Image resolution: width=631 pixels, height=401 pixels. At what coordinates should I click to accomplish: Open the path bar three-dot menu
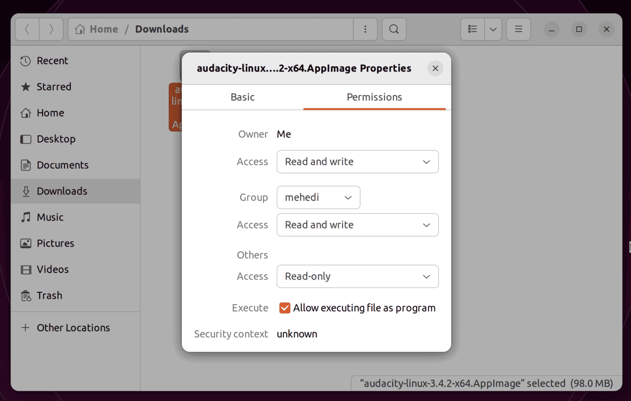365,29
